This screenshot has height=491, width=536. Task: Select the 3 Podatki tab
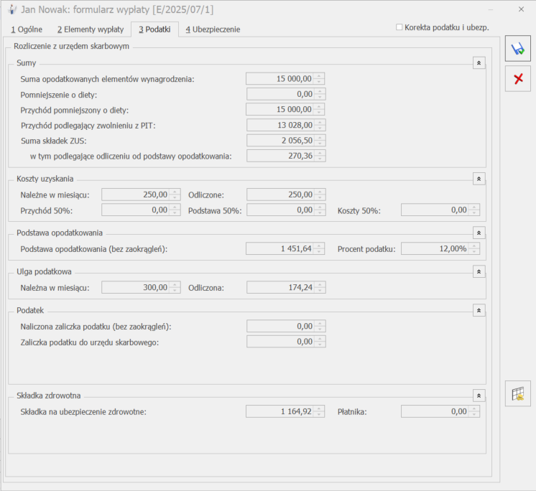(x=154, y=29)
